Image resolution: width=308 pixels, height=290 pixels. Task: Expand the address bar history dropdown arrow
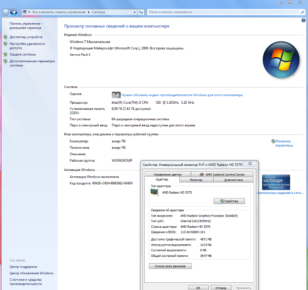coord(134,12)
